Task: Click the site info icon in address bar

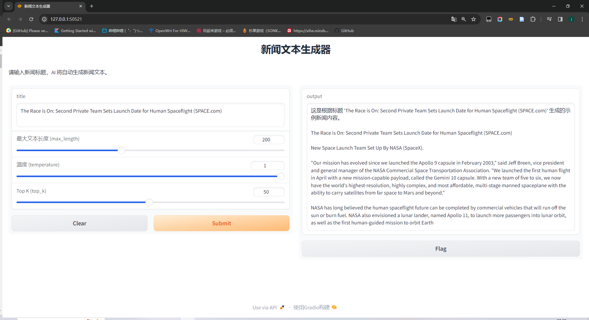Action: coord(44,19)
